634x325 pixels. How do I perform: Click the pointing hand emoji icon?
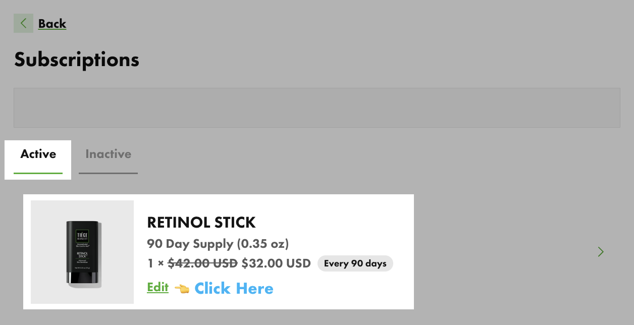coord(181,289)
